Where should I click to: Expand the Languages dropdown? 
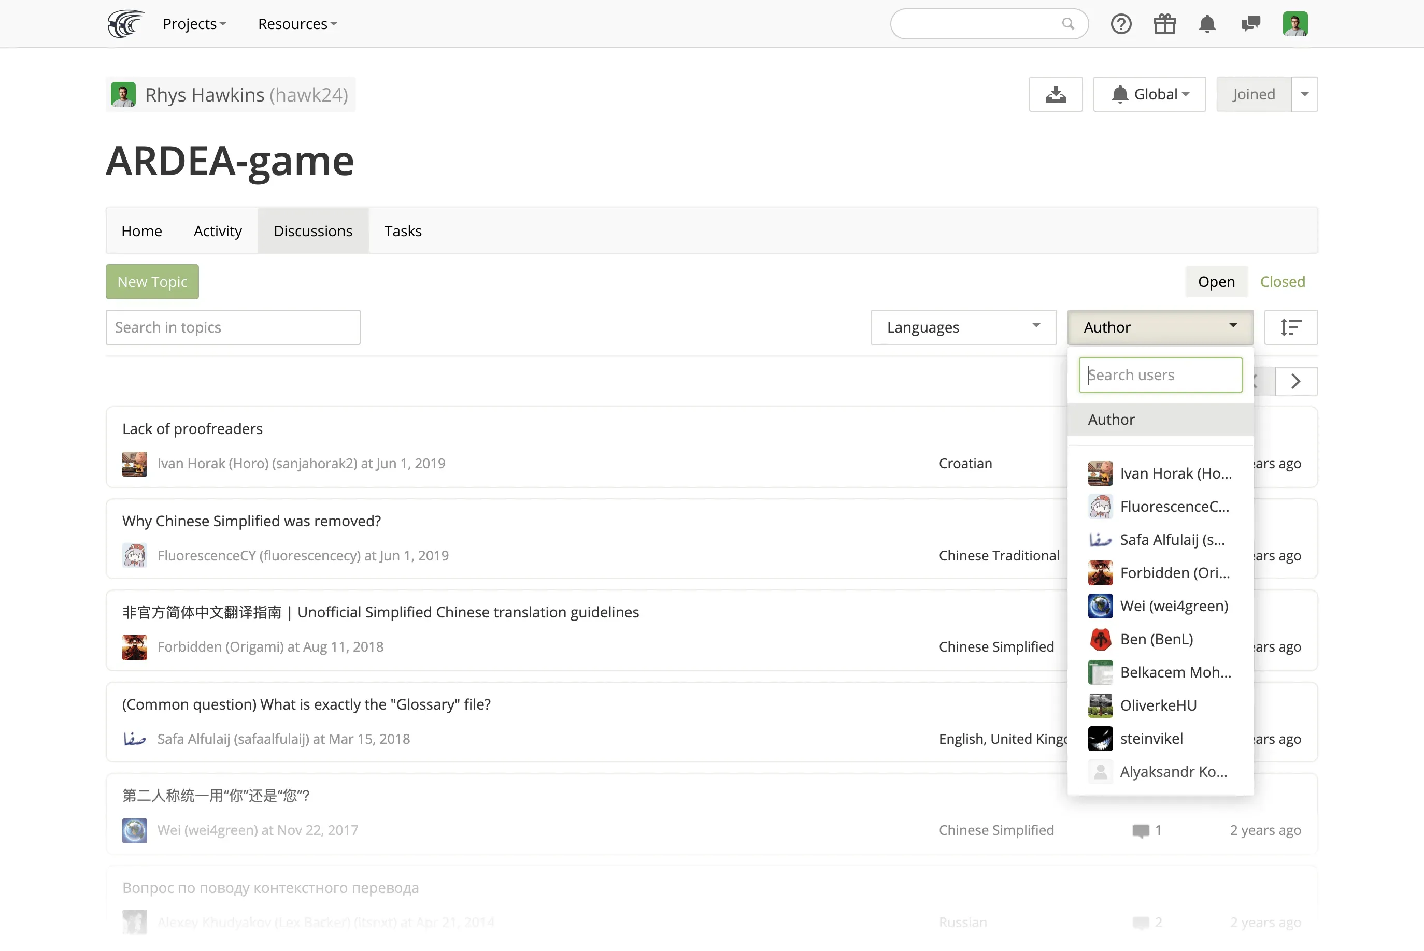pyautogui.click(x=963, y=327)
